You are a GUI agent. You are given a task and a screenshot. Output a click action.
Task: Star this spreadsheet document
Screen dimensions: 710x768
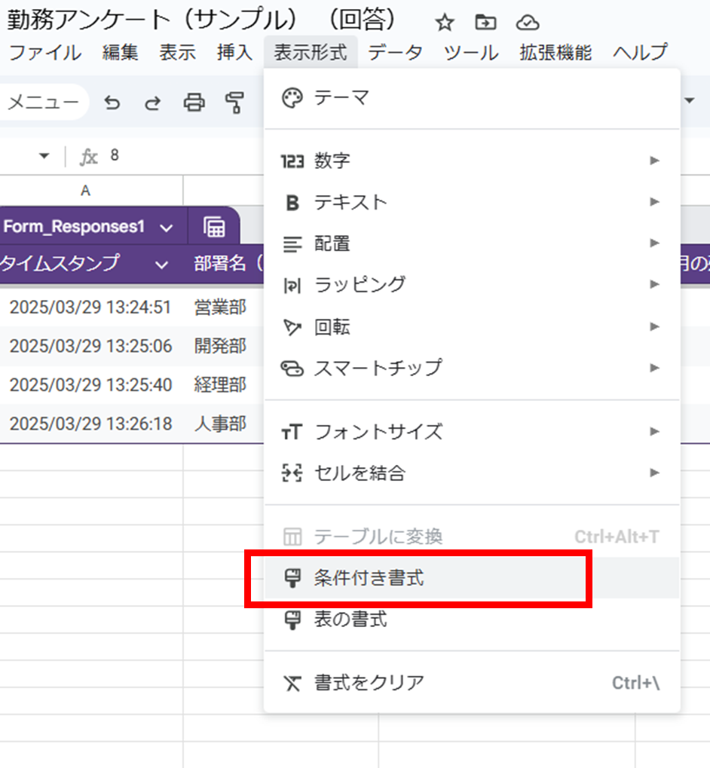(x=445, y=23)
